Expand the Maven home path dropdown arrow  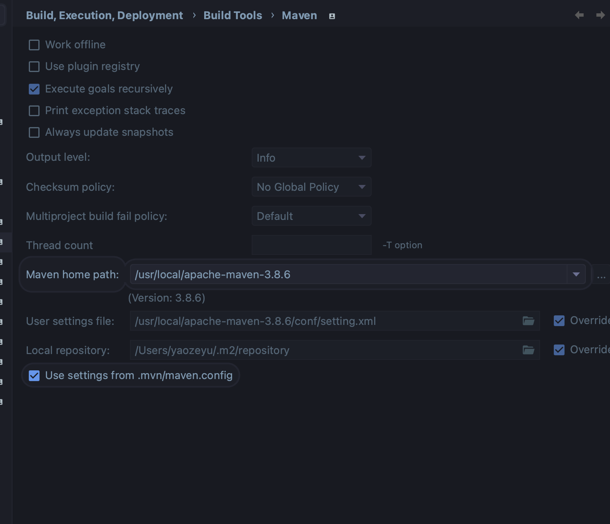tap(576, 274)
